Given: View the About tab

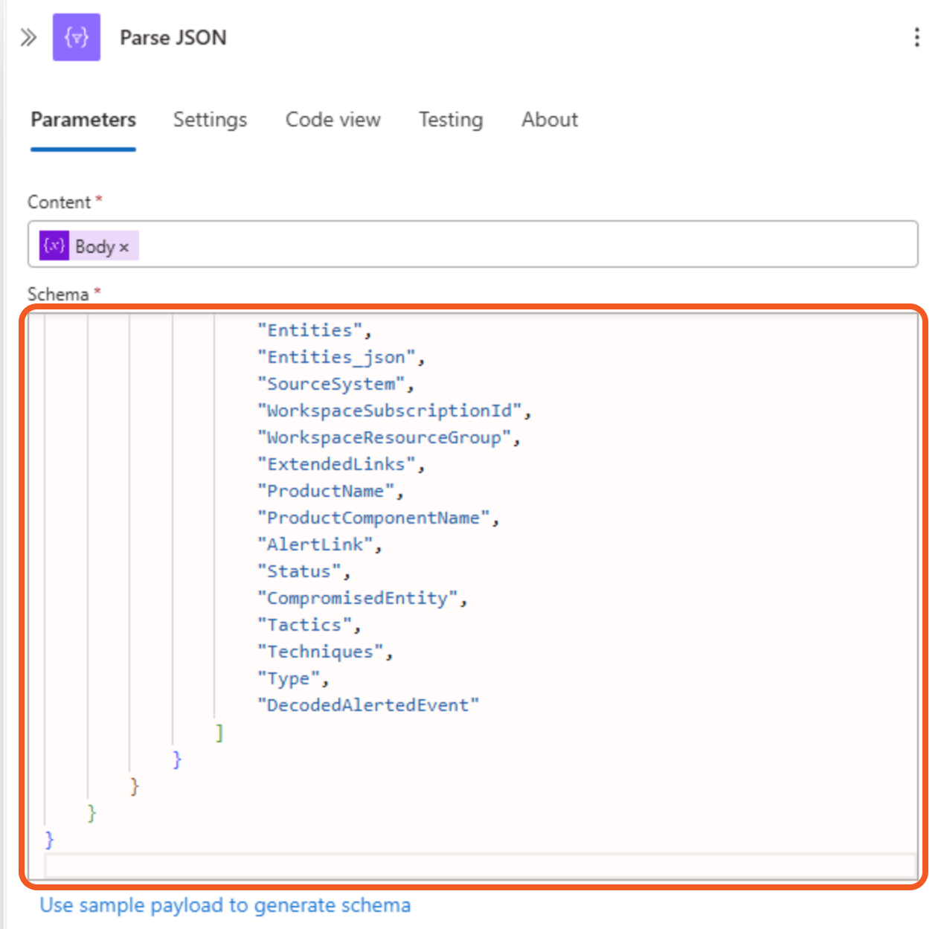Looking at the screenshot, I should [x=549, y=120].
